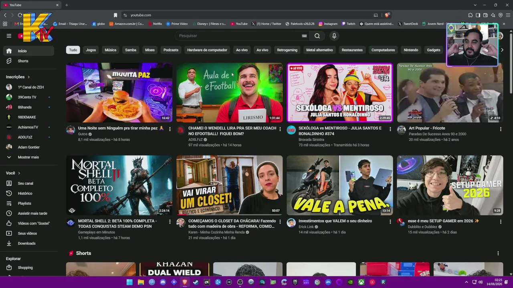Open Assistir mais tarde list
513x288 pixels.
point(28,213)
